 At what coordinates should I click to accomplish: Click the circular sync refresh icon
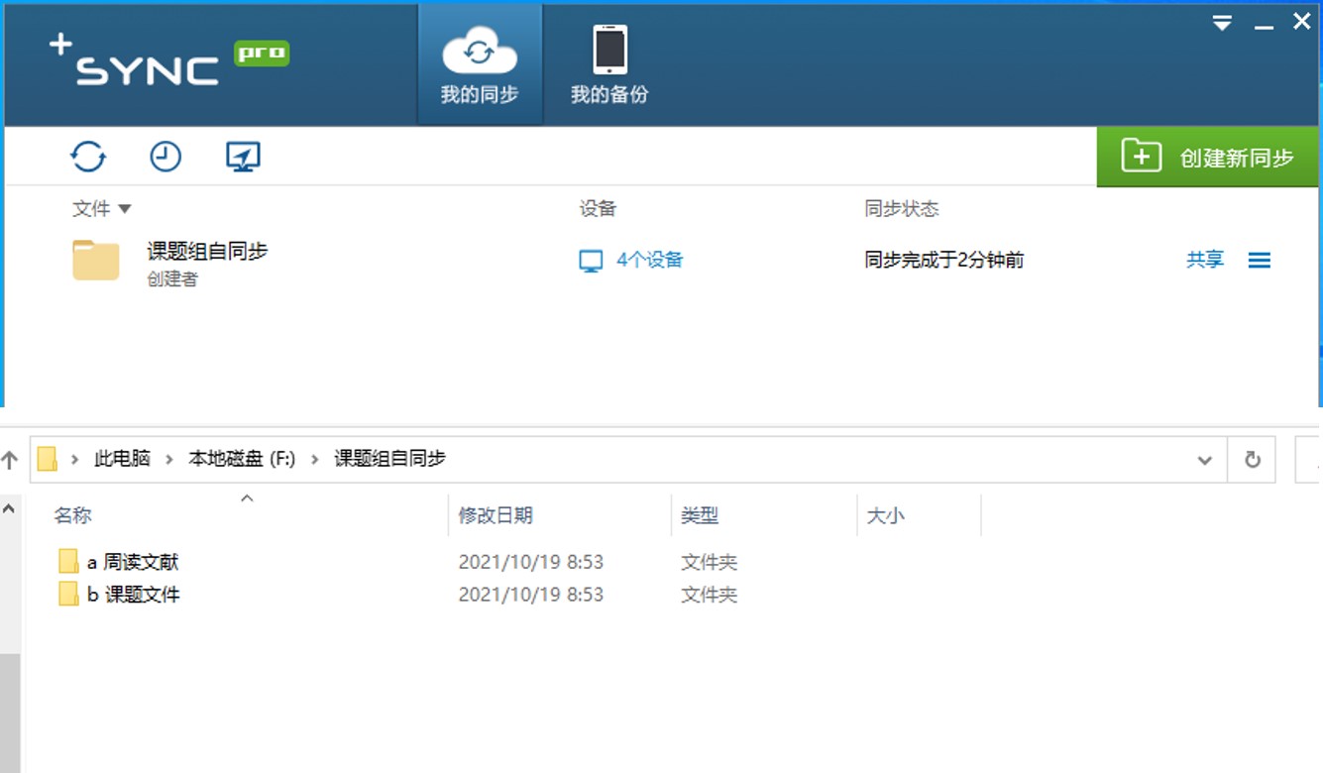[x=88, y=157]
